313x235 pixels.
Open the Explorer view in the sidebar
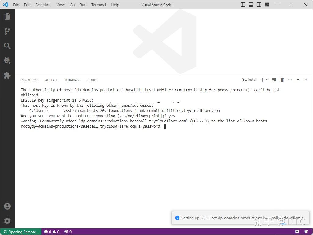[x=7, y=16]
